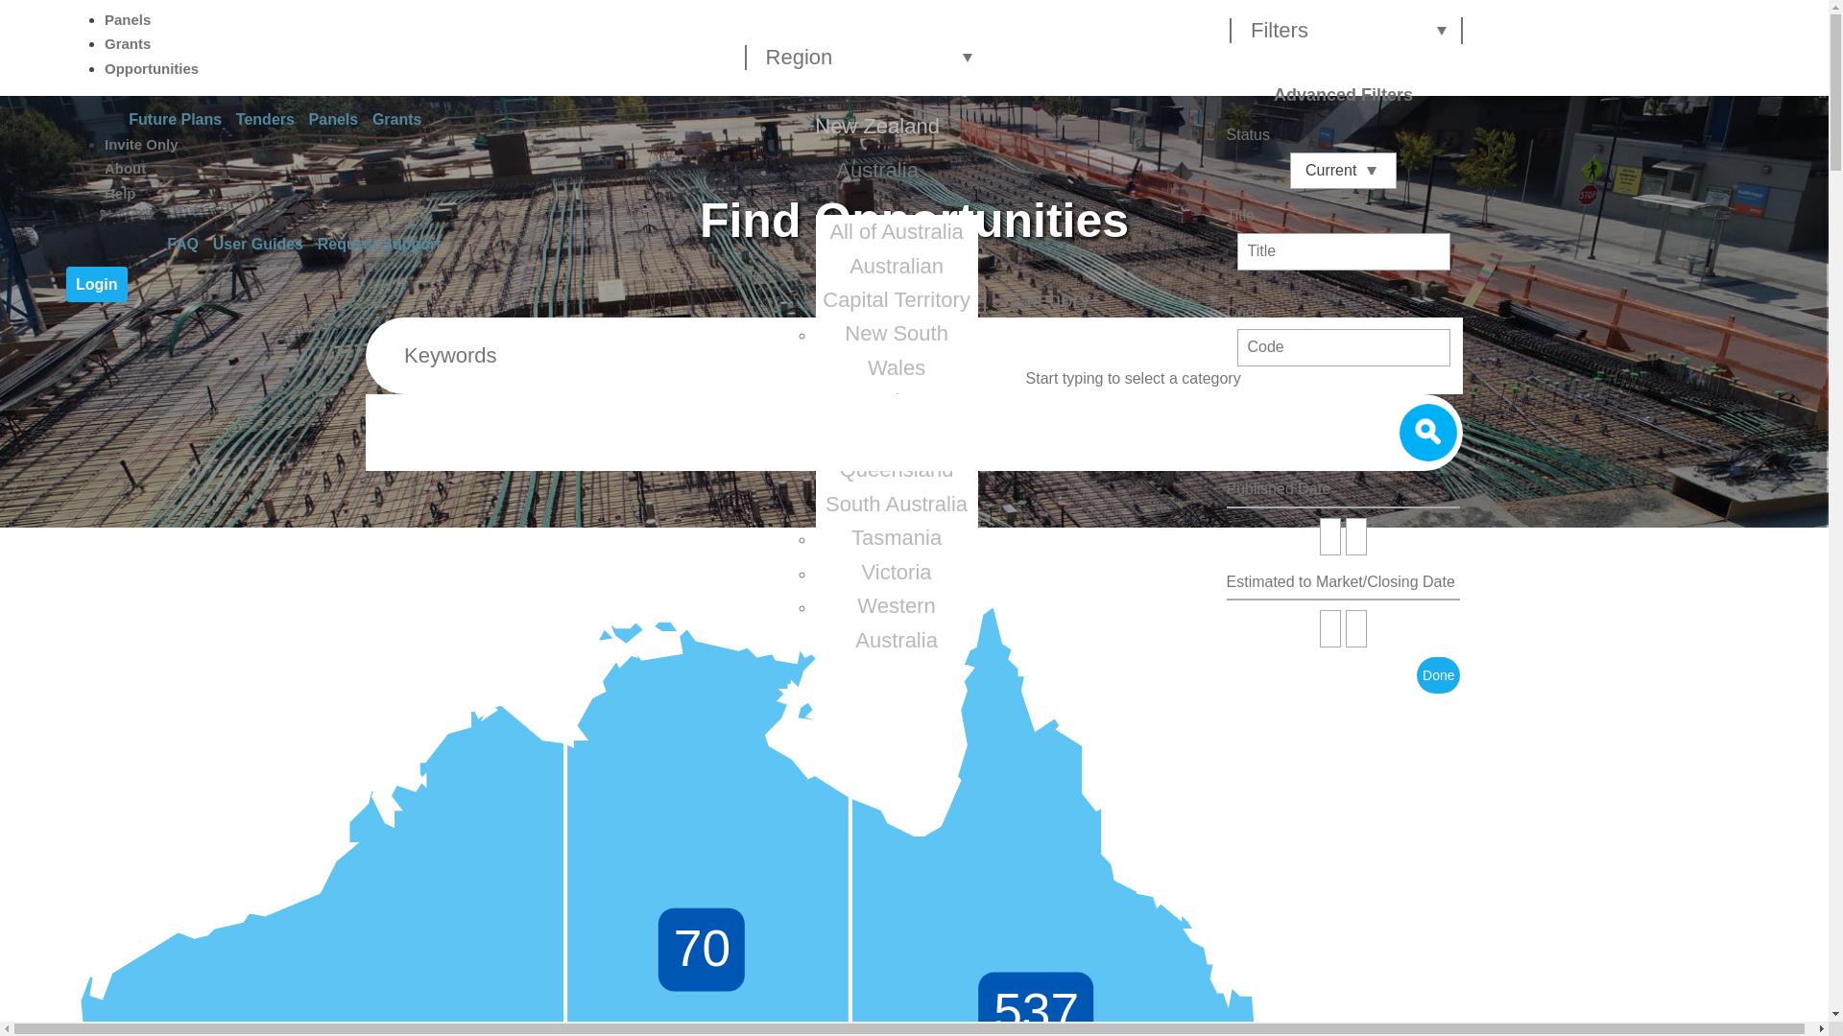Image resolution: width=1843 pixels, height=1036 pixels.
Task: Expand the Filters dropdown
Action: point(1346,31)
